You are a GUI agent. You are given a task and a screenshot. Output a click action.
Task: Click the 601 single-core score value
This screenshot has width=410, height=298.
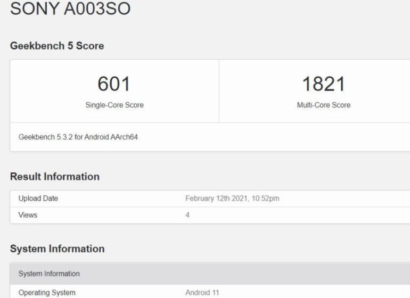(x=114, y=84)
